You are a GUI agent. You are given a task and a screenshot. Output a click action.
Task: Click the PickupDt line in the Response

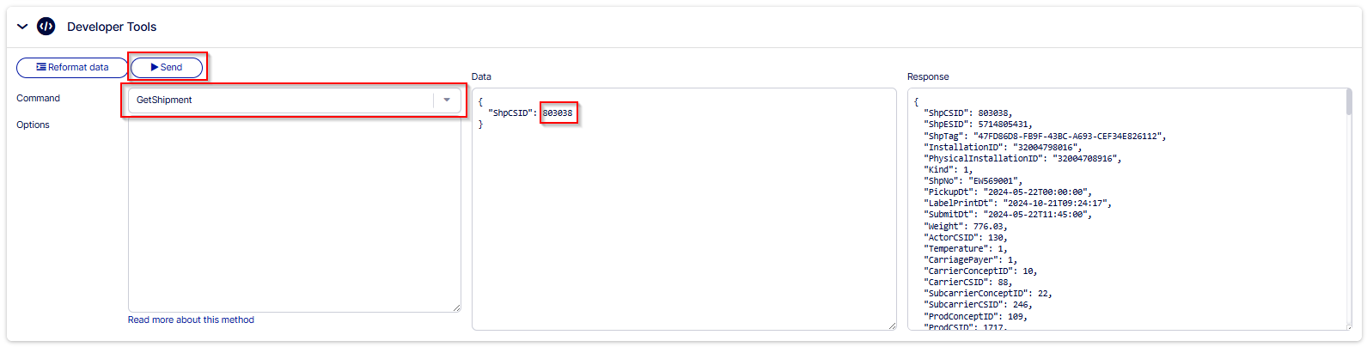click(x=1007, y=192)
